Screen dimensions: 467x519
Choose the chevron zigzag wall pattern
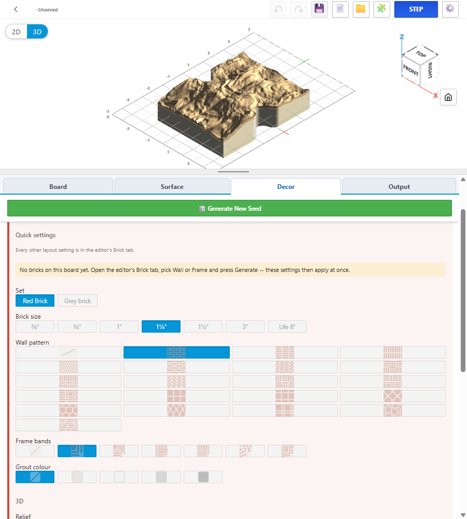click(x=176, y=381)
